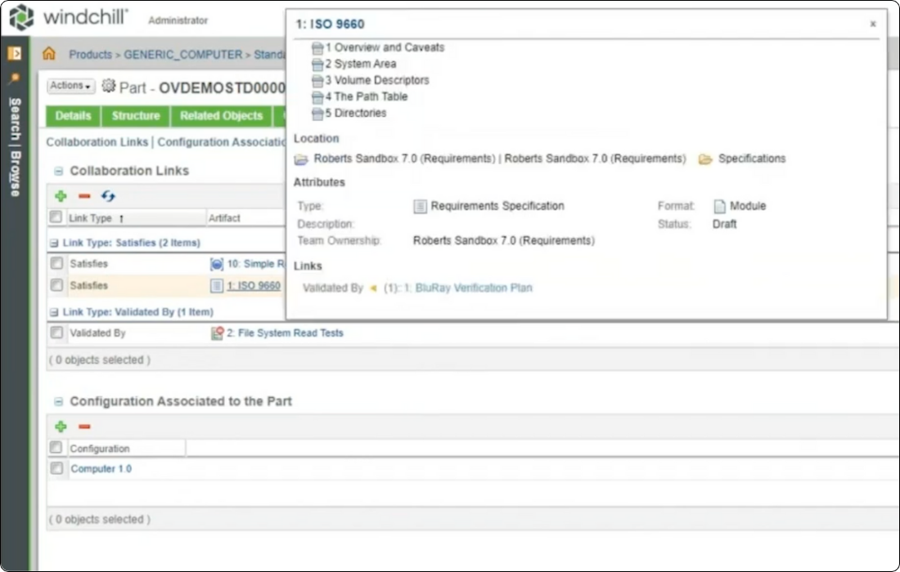900x572 pixels.
Task: Open the 1: ISO 9660 artifact link
Action: (254, 286)
